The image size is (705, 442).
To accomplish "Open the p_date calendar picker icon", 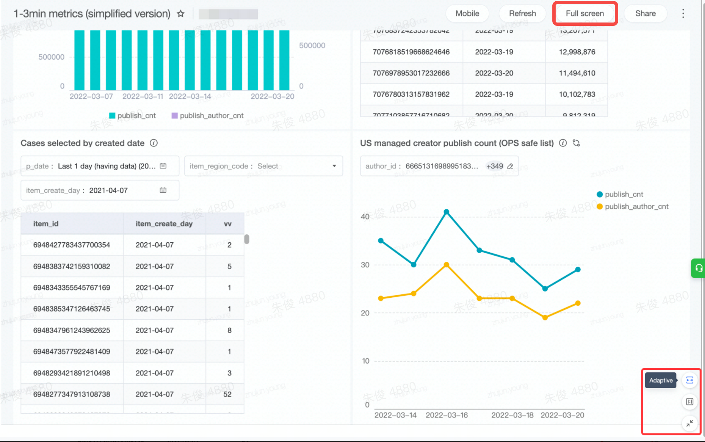I will tap(163, 166).
